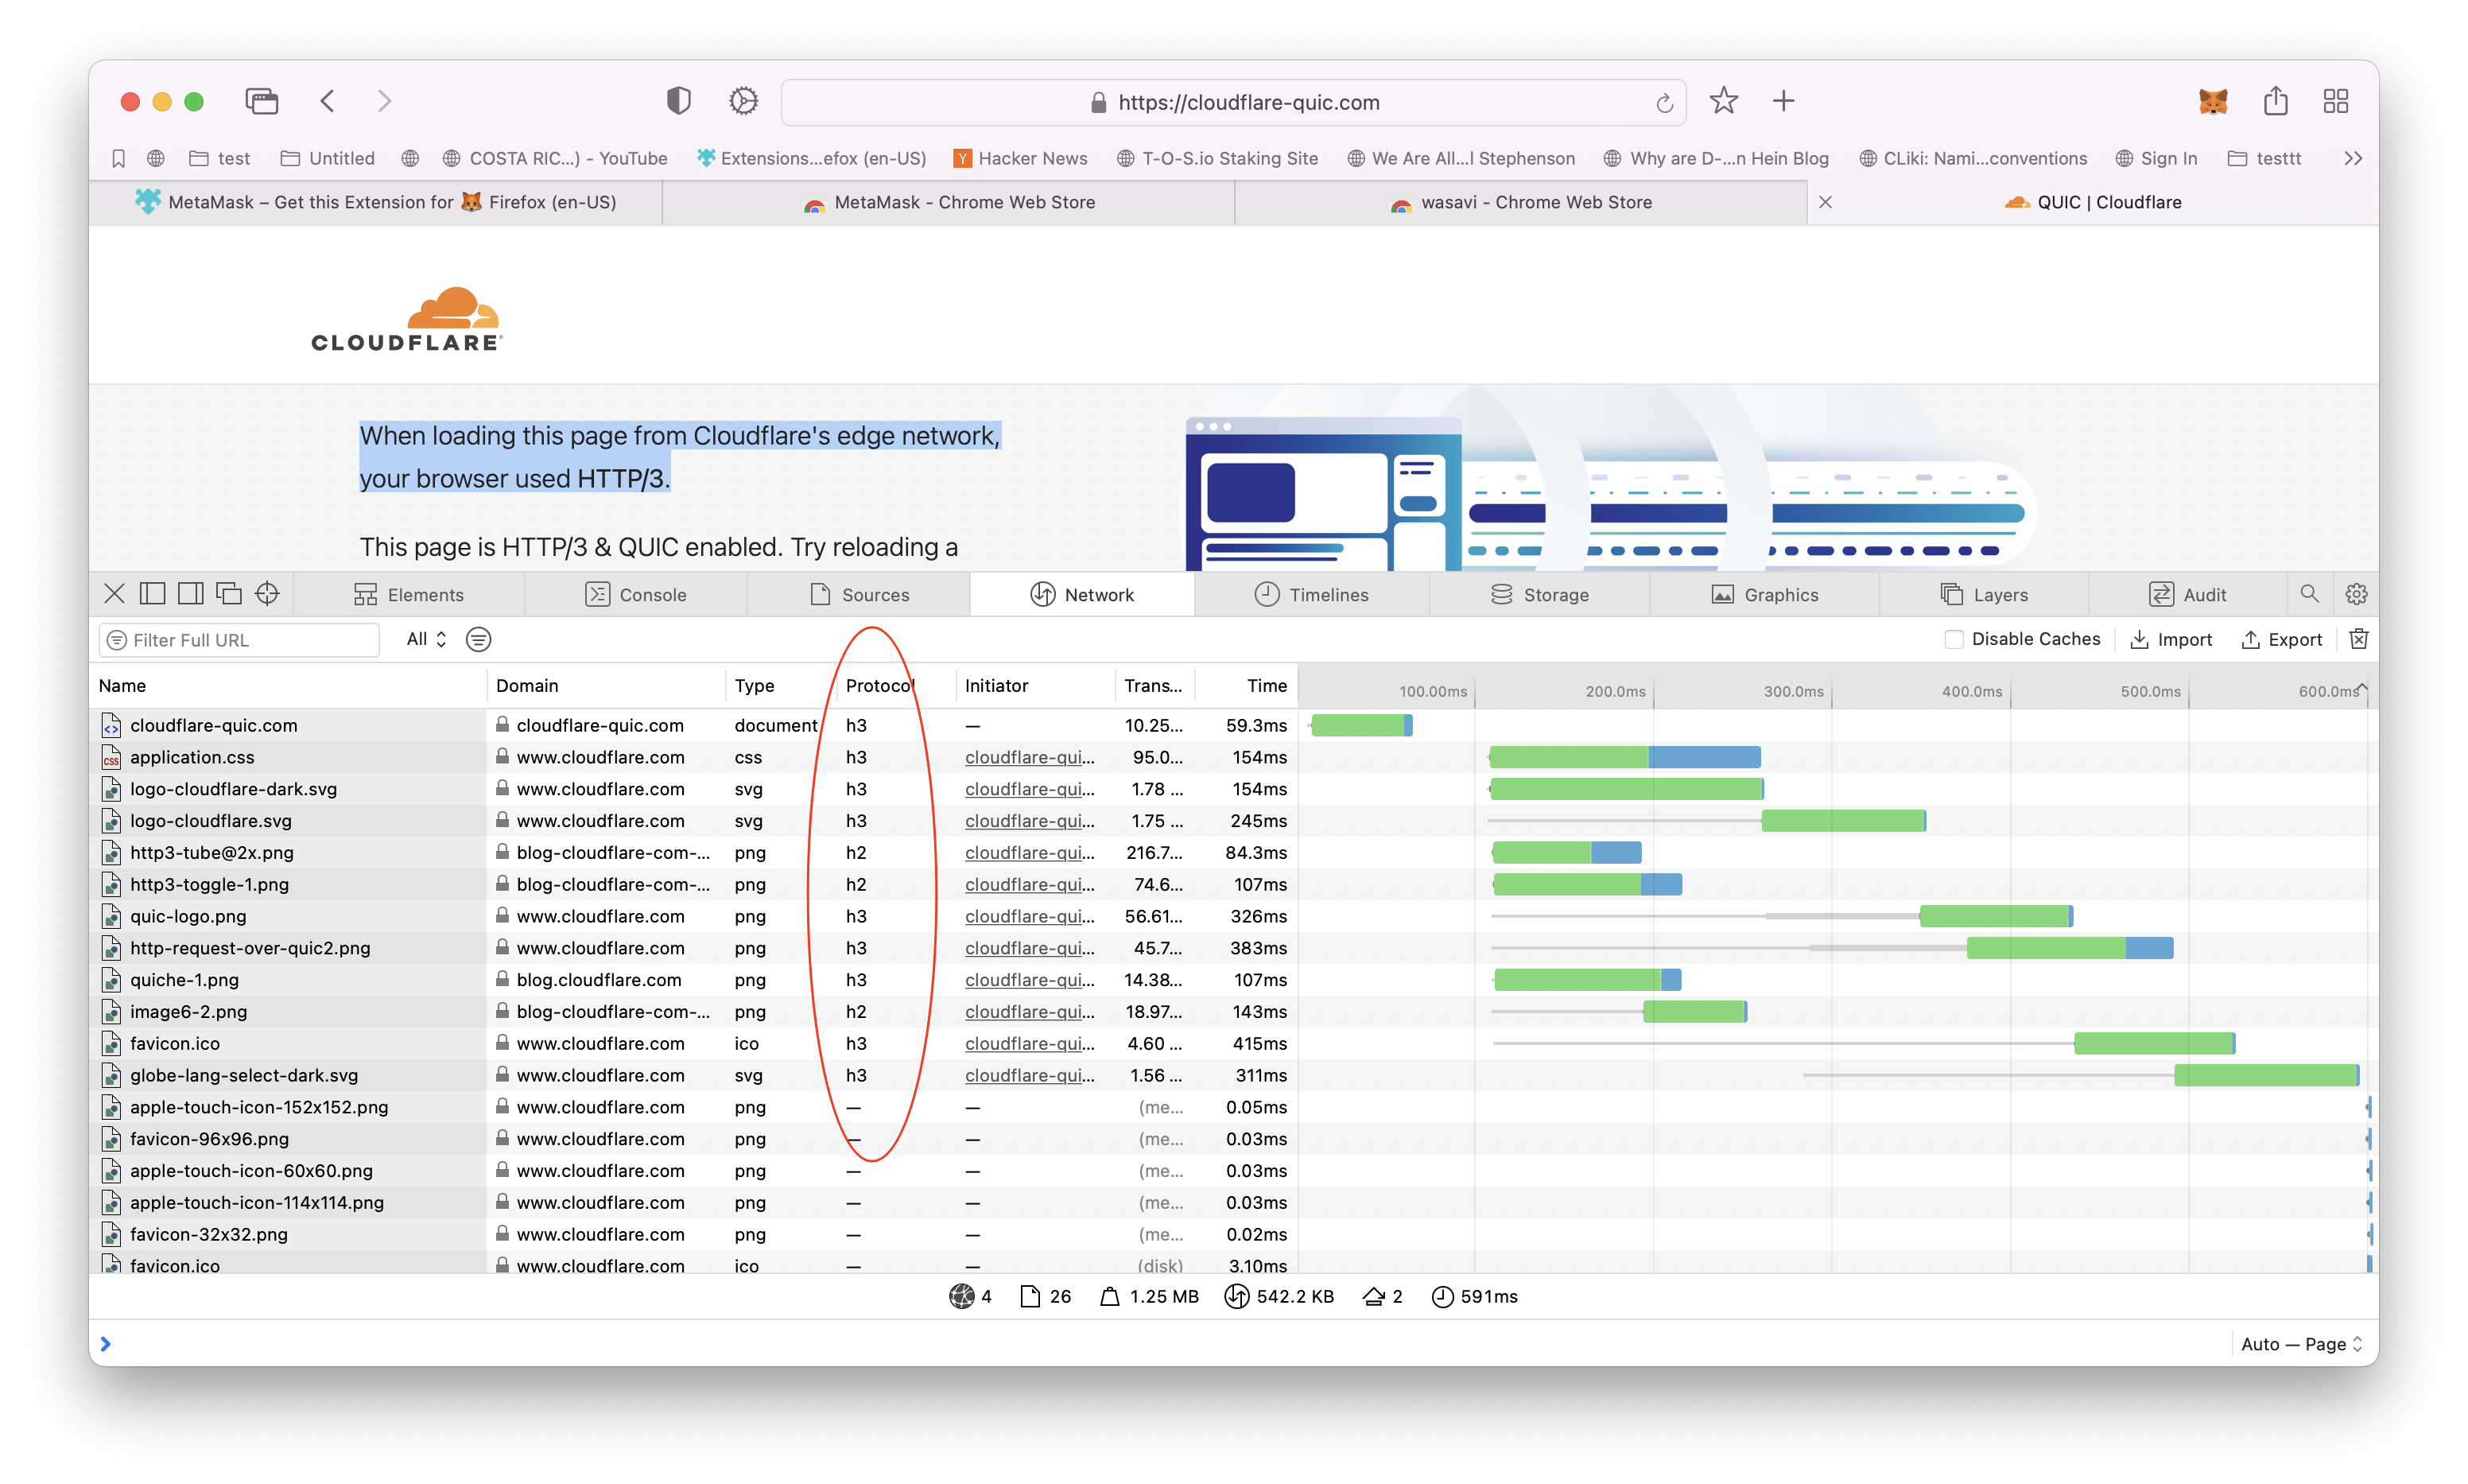
Task: Select the application.css network row
Action: tap(693, 757)
